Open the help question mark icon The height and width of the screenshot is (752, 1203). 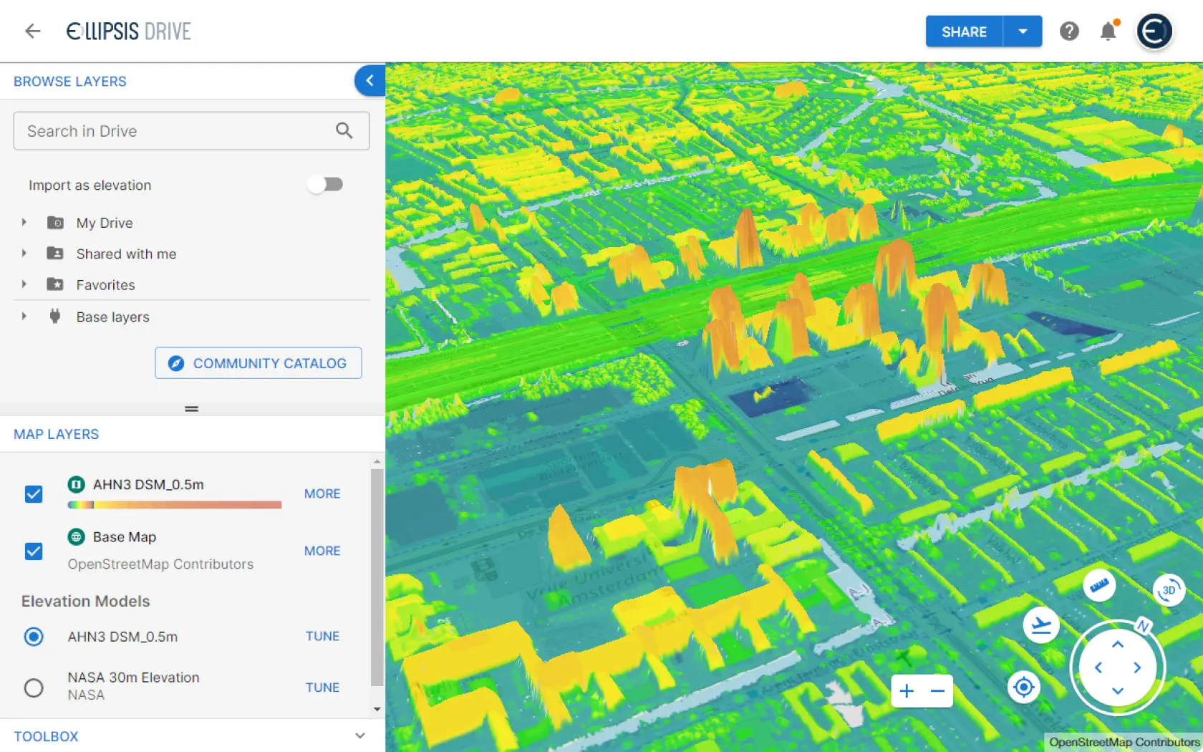coord(1069,32)
